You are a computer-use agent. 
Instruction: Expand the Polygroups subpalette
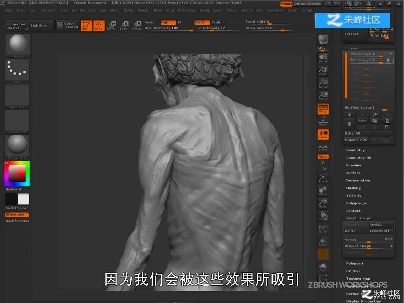point(356,203)
